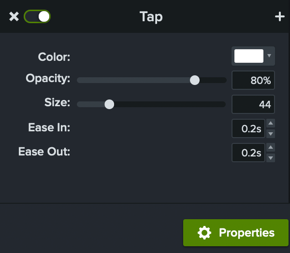Open the Properties panel button

(236, 233)
